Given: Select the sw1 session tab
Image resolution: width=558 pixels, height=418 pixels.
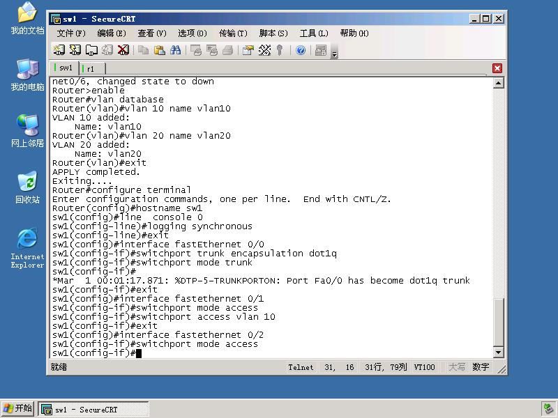Looking at the screenshot, I should pos(64,68).
